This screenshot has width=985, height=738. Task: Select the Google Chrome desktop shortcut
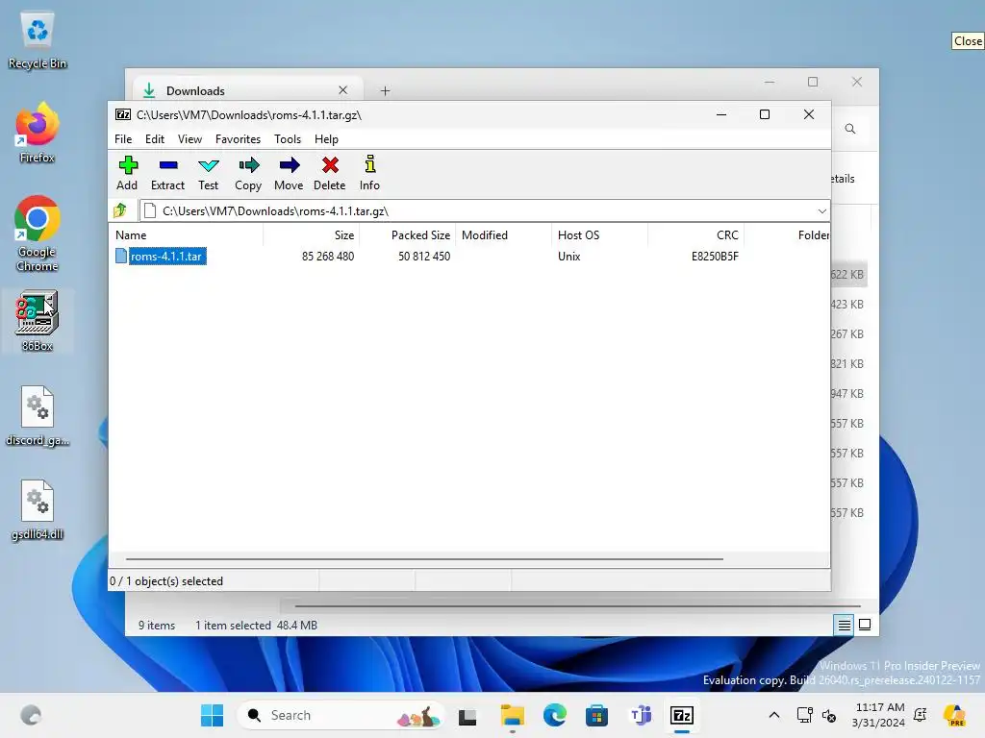tap(38, 234)
